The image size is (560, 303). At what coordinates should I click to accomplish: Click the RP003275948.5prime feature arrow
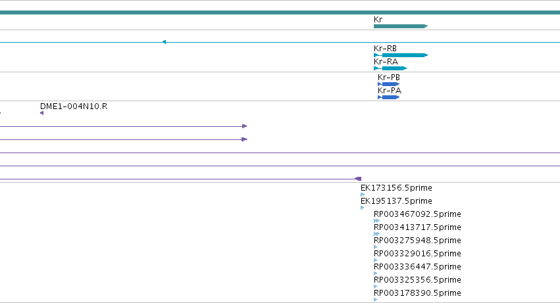[376, 247]
